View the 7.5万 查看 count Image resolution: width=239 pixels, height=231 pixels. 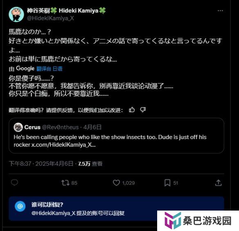(x=90, y=164)
